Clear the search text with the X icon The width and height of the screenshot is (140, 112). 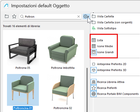click(78, 16)
